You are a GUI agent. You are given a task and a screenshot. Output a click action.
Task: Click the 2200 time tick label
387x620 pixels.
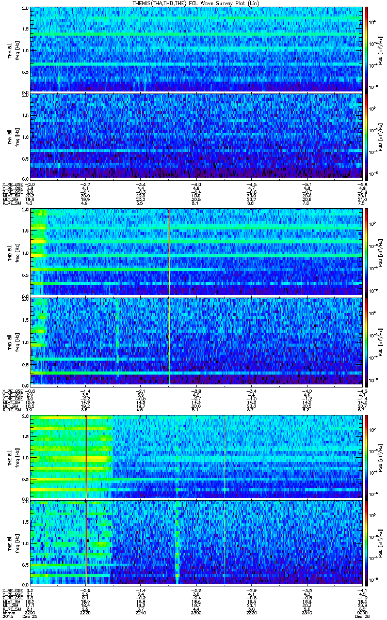(30, 612)
